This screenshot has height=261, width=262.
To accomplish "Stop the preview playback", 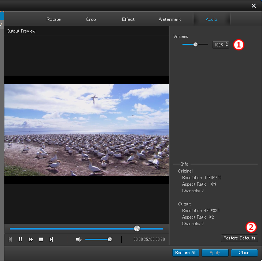I will [x=41, y=239].
